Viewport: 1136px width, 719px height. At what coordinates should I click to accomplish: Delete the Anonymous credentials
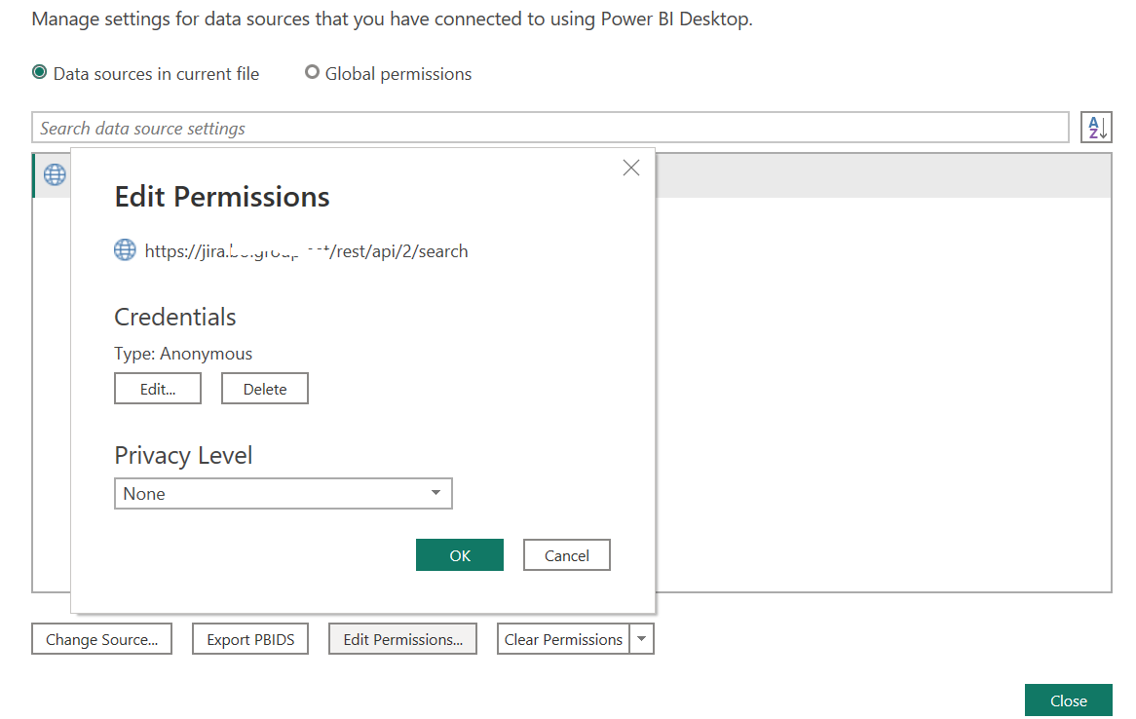point(265,389)
